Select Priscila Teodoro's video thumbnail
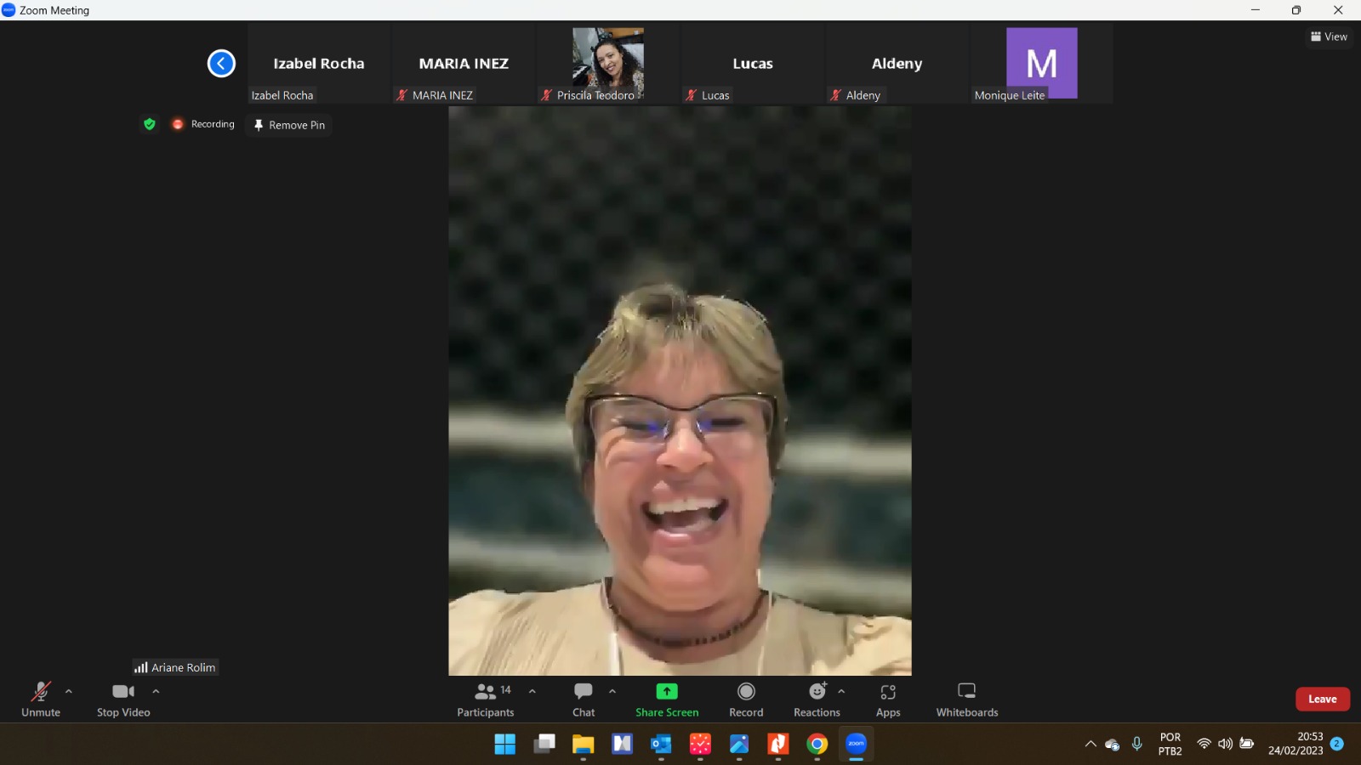The height and width of the screenshot is (765, 1361). (607, 63)
